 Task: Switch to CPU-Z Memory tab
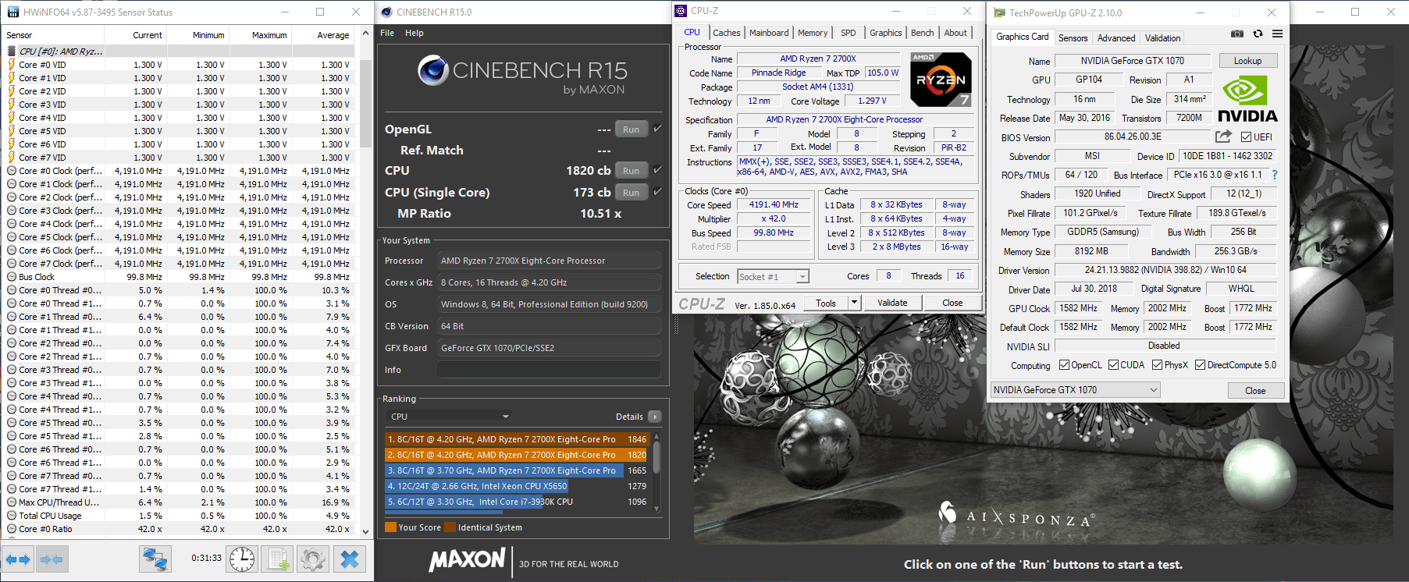point(813,33)
